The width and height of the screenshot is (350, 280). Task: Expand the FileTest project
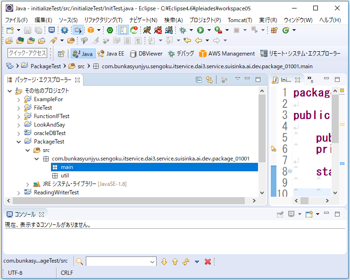pyautogui.click(x=19, y=108)
